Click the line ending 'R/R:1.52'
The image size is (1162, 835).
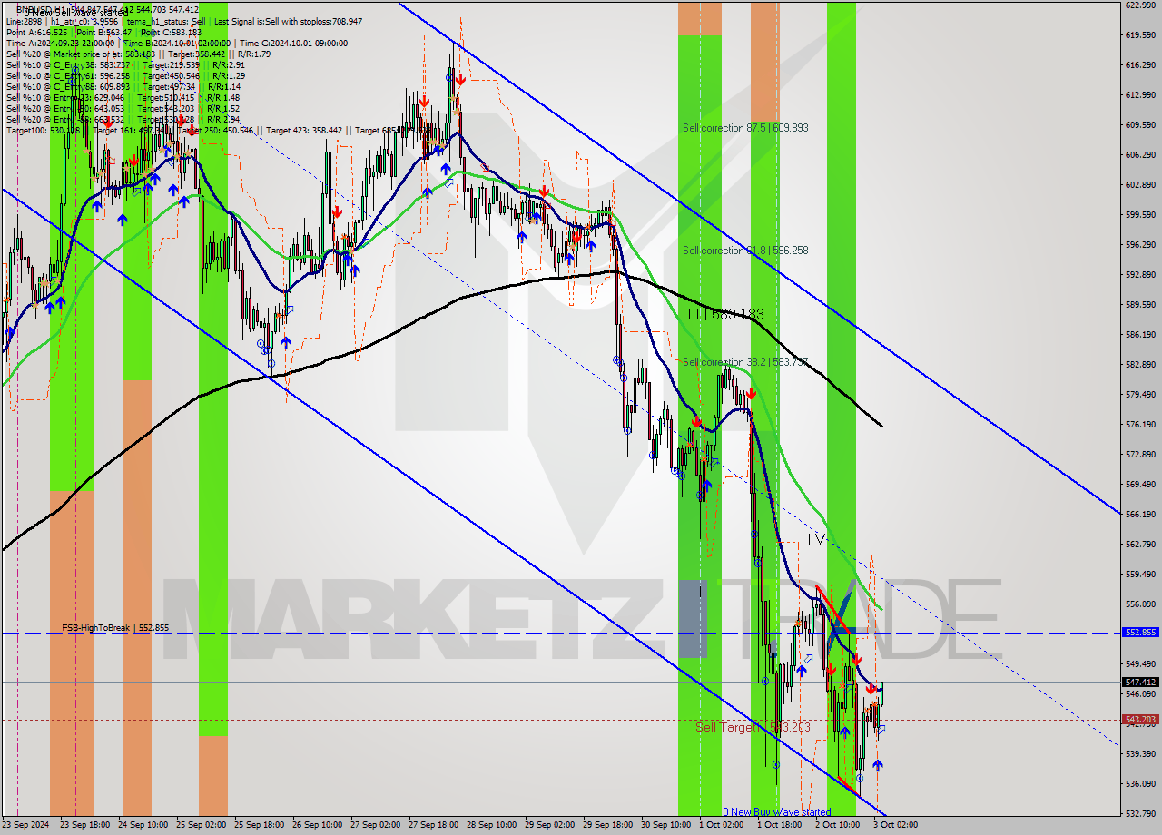123,109
